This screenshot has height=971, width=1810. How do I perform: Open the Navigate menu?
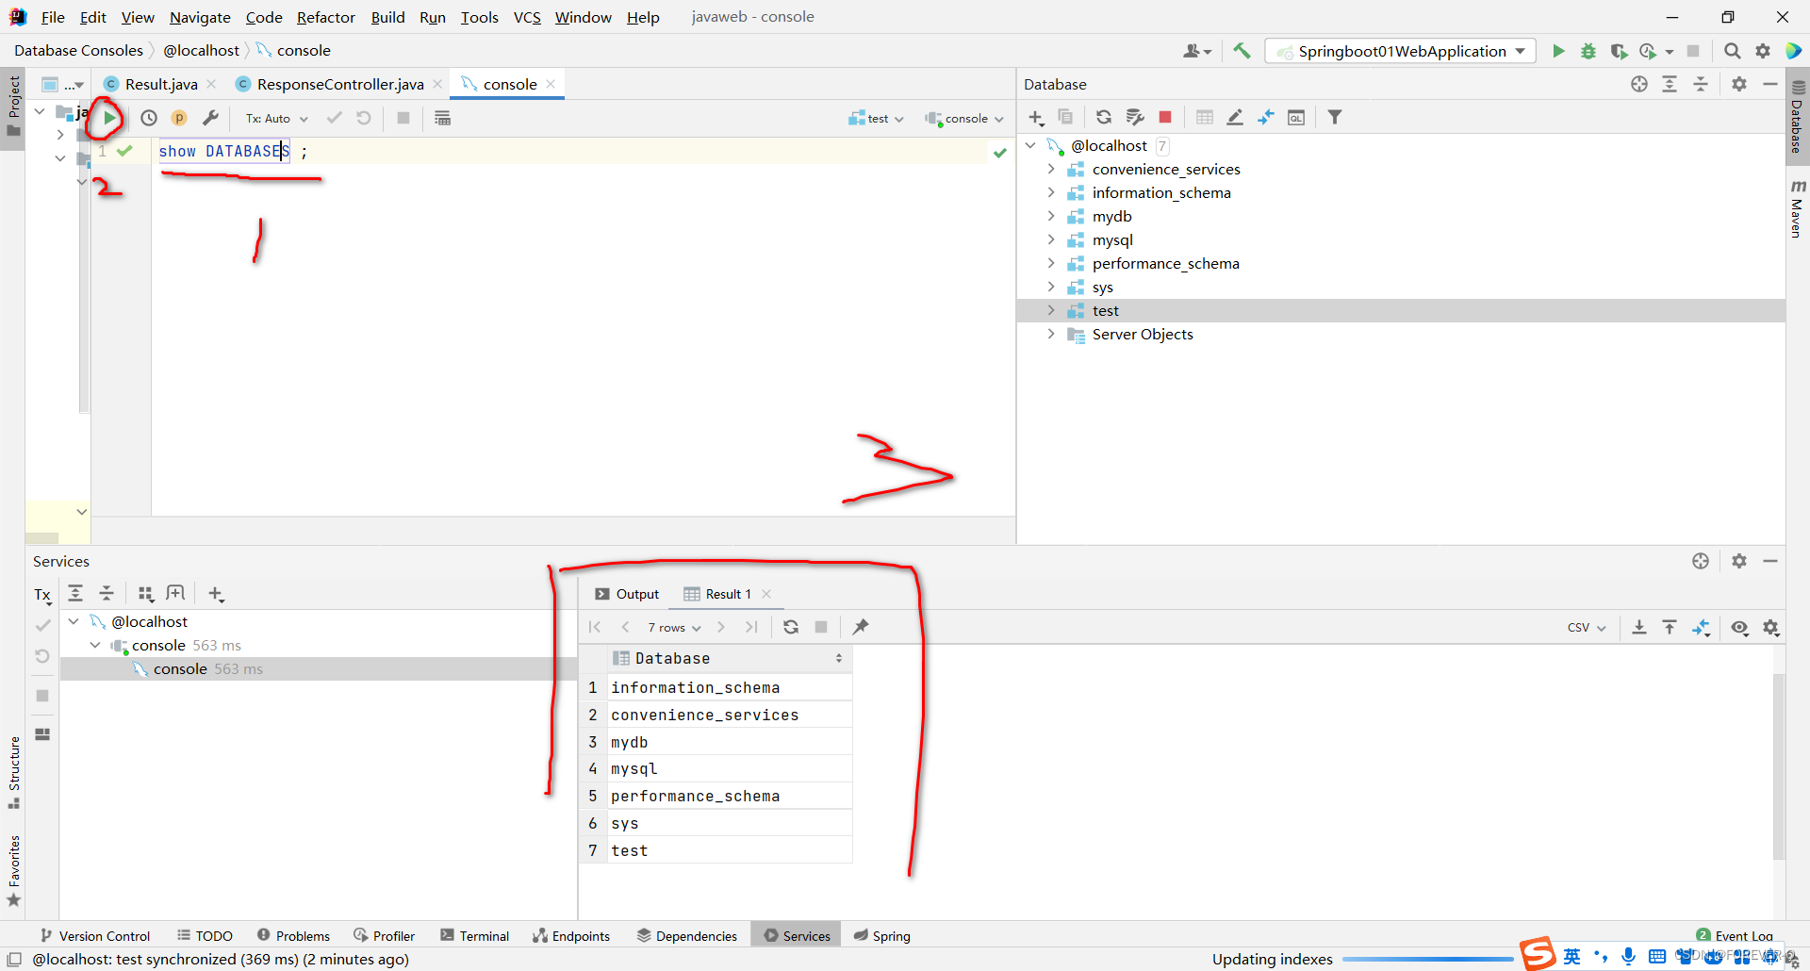200,17
